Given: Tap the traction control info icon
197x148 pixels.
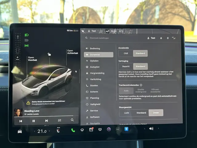Looking at the screenshot, I should click(141, 85).
